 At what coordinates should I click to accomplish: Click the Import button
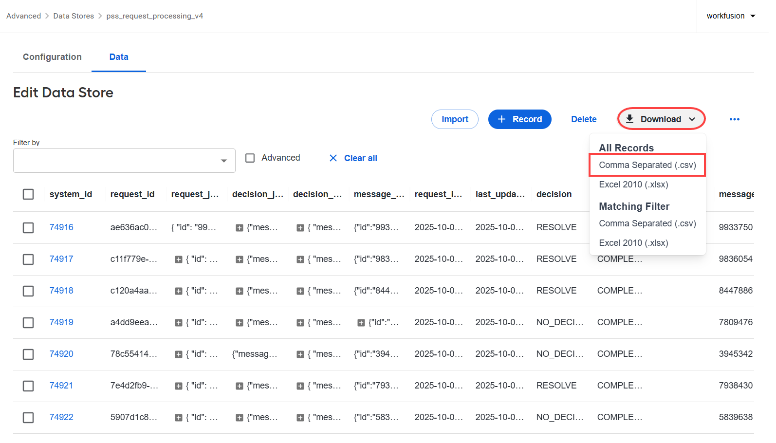tap(455, 119)
